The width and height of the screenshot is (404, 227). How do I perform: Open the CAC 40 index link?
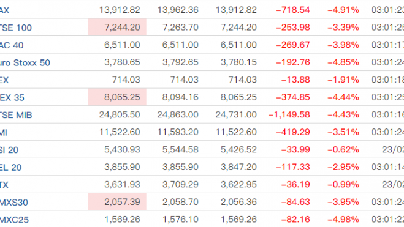point(12,45)
